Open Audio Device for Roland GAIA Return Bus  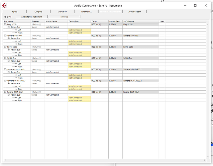coord(56,95)
